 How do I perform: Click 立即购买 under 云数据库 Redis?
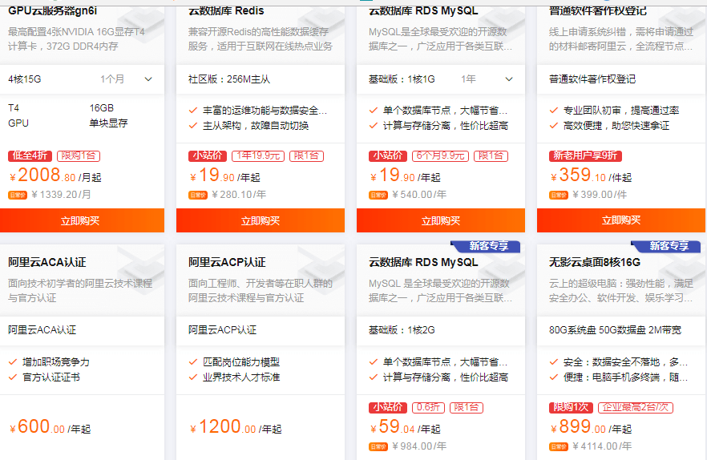tap(261, 220)
